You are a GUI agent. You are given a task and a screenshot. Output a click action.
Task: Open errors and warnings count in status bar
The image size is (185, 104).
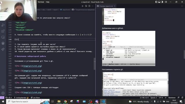9,98
